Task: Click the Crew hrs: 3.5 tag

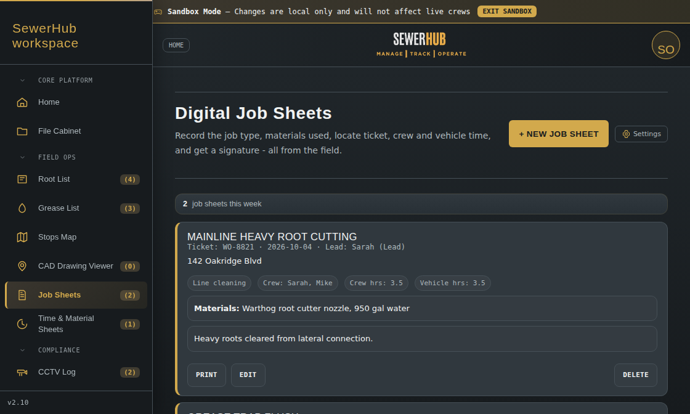Action: 376,283
